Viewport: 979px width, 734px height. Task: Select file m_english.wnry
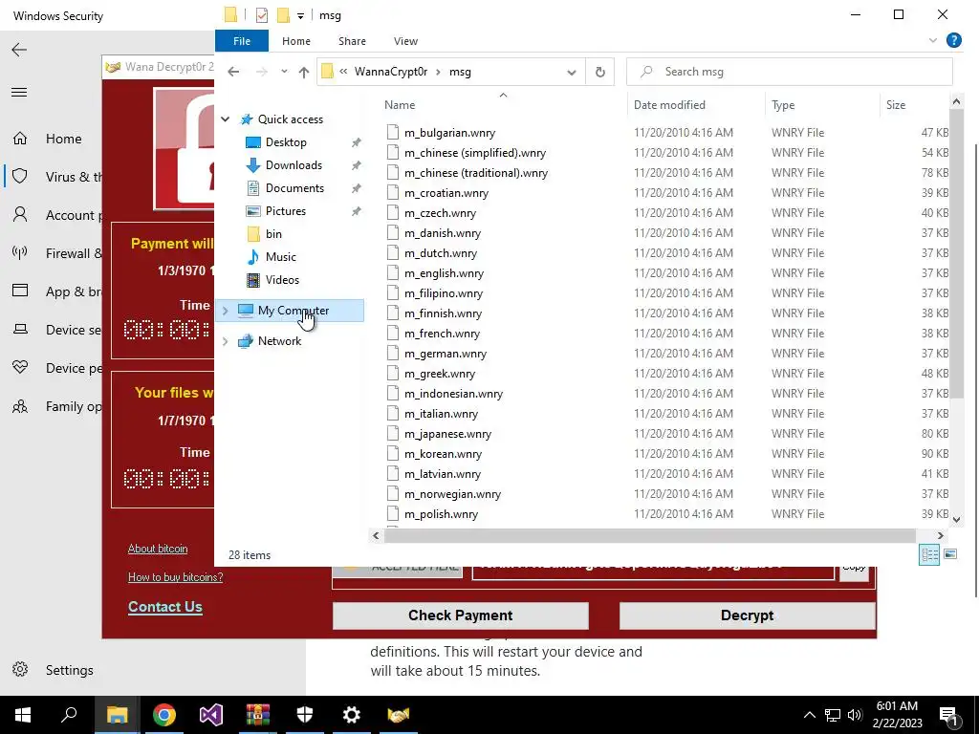coord(444,273)
